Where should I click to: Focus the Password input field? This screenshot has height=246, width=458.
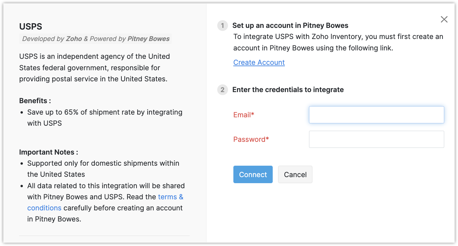[x=376, y=139]
